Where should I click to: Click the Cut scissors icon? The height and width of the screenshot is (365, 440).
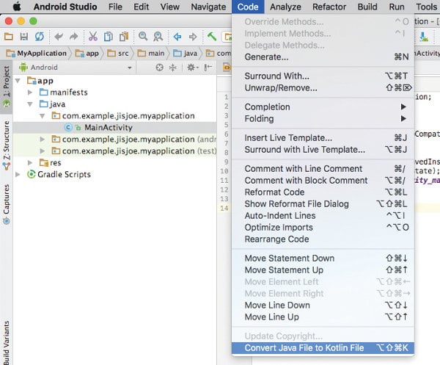93,36
